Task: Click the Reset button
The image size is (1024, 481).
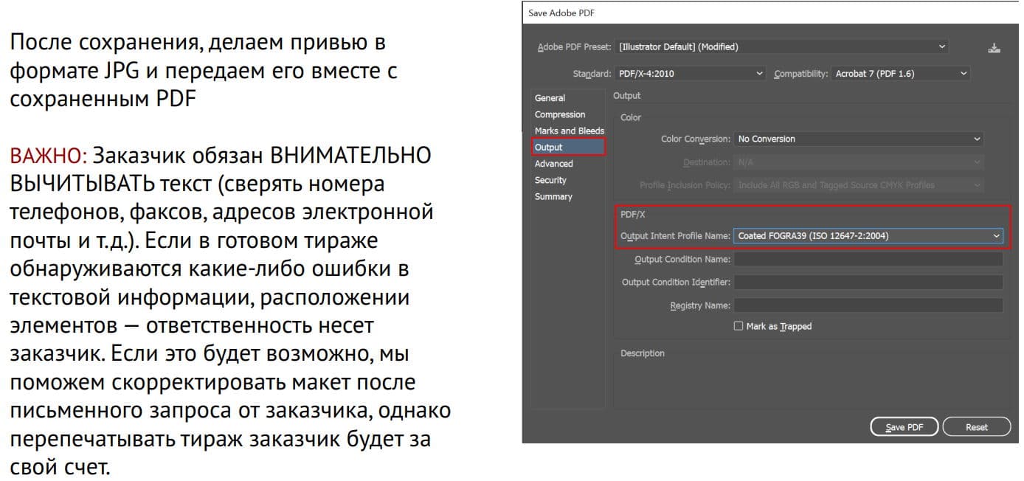Action: (977, 427)
